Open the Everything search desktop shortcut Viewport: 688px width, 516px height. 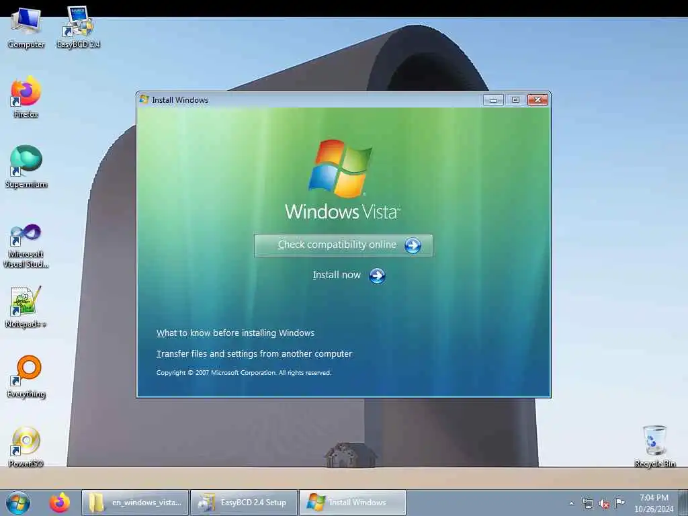(26, 377)
